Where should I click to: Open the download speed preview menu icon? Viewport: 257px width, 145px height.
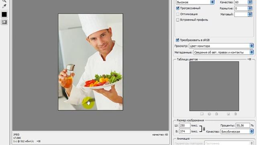39,141
